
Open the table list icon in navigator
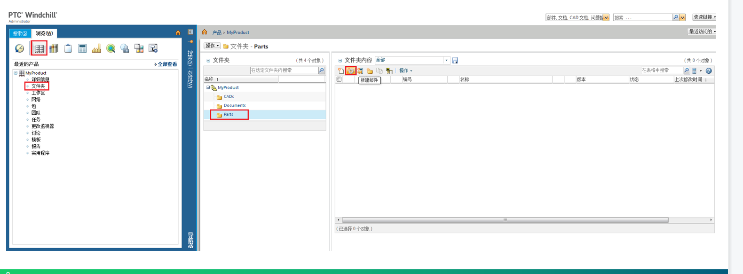[82, 48]
